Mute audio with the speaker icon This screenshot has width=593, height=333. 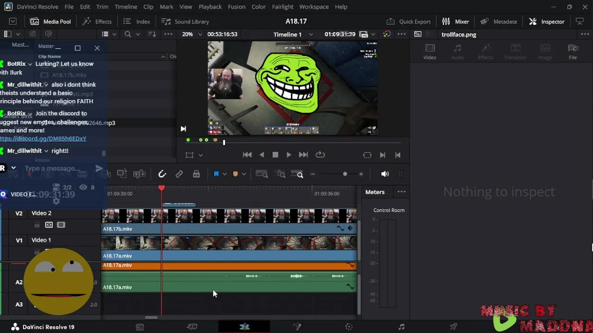pyautogui.click(x=385, y=174)
